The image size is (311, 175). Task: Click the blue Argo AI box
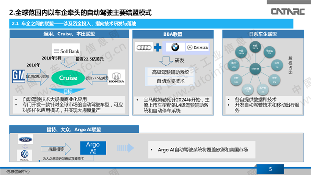[x=93, y=148]
